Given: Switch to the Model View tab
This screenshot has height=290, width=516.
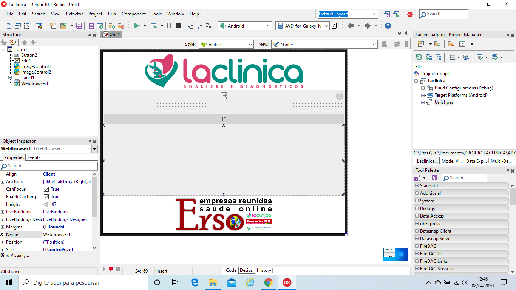Looking at the screenshot, I should [x=452, y=161].
